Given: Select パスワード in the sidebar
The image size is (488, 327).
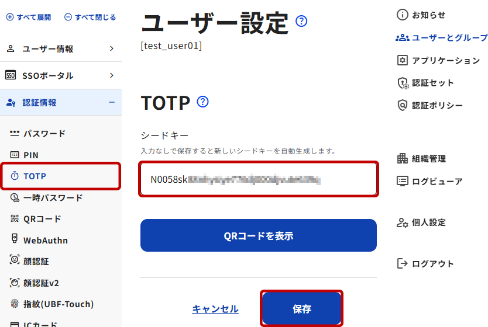Looking at the screenshot, I should (x=44, y=134).
